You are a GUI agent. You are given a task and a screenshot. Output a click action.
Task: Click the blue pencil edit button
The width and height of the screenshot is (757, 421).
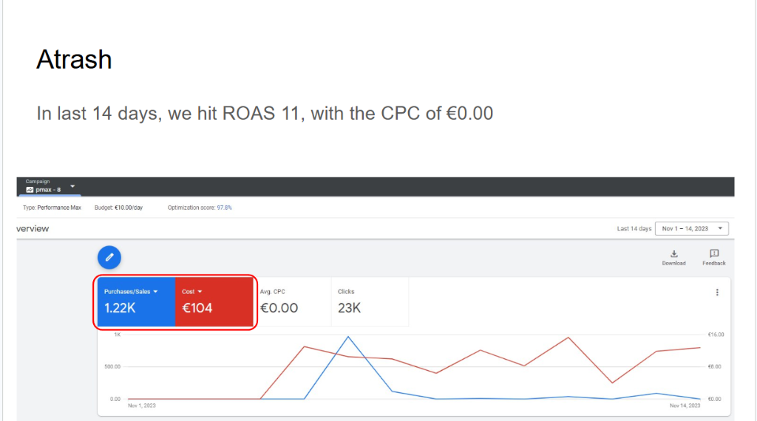[x=109, y=258]
